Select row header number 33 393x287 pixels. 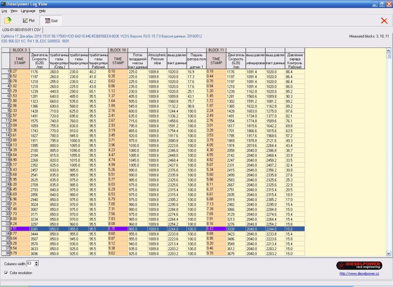[5, 229]
